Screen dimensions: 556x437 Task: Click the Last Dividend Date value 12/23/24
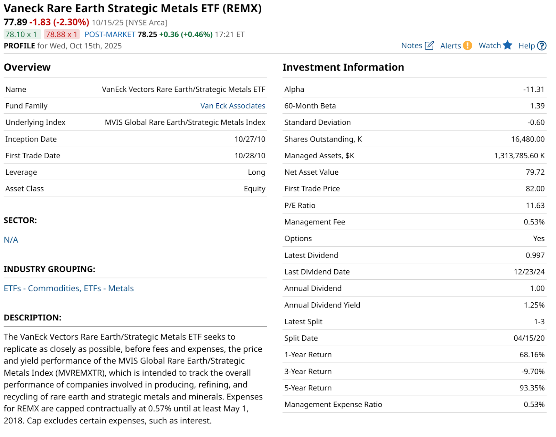(529, 272)
